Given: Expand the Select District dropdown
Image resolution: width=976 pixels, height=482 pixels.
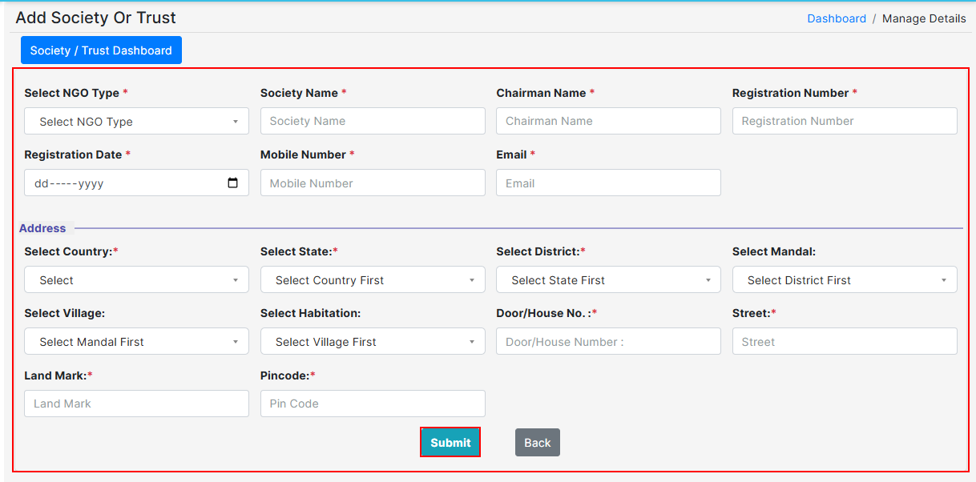Looking at the screenshot, I should [608, 280].
